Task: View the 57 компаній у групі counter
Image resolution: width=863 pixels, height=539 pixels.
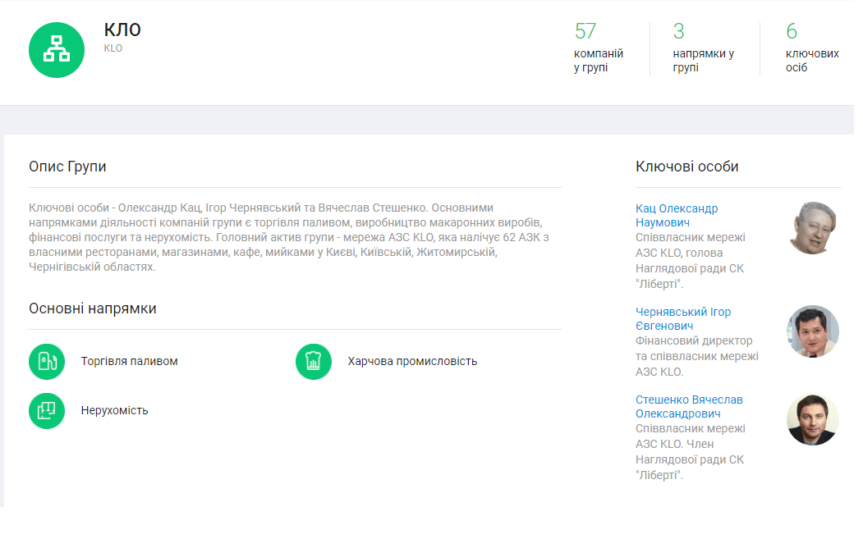Action: pos(598,48)
